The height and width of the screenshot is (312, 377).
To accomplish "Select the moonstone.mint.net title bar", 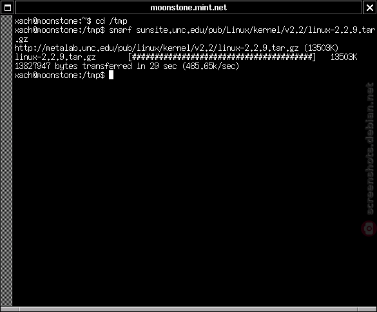I will tap(188, 8).
